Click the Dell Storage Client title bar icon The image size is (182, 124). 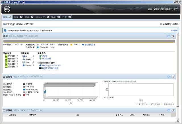(2, 2)
